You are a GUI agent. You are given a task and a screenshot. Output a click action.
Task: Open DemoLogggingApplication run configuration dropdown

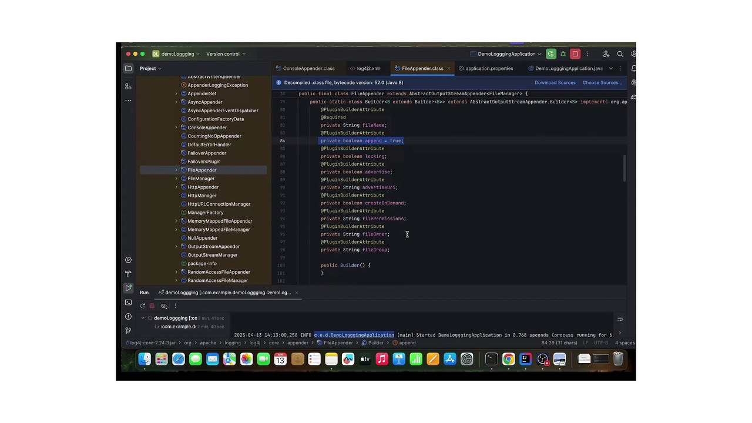[505, 54]
